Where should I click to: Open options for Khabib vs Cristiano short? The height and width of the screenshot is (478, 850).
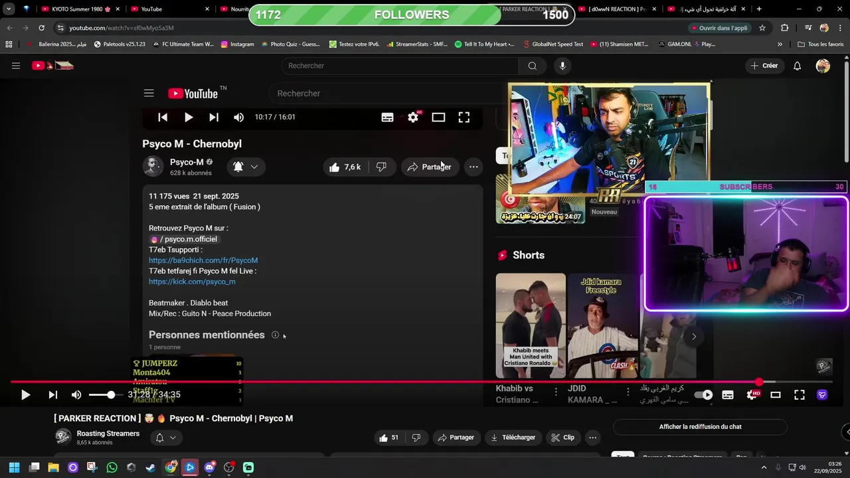click(556, 392)
